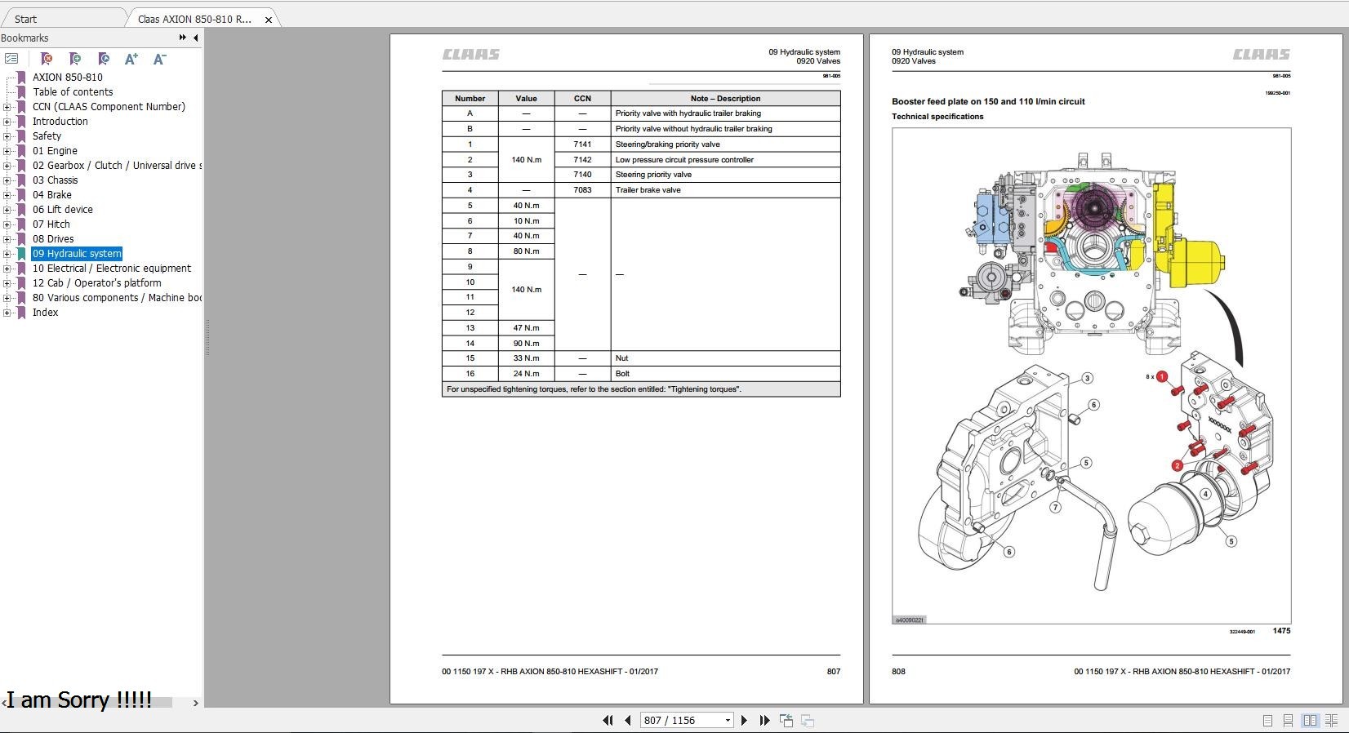Expand the Index bookmark node
The height and width of the screenshot is (733, 1349).
click(7, 313)
